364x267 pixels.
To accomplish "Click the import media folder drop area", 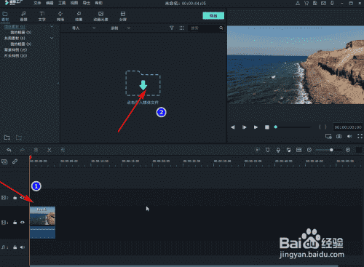I will 143,84.
